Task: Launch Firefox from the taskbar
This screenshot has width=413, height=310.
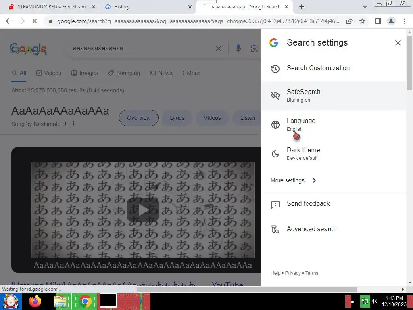Action: 35,301
